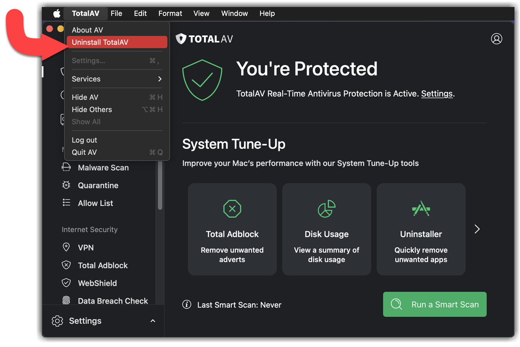Open Quarantine in the sidebar
Screen dimensions: 520x347
coord(98,185)
